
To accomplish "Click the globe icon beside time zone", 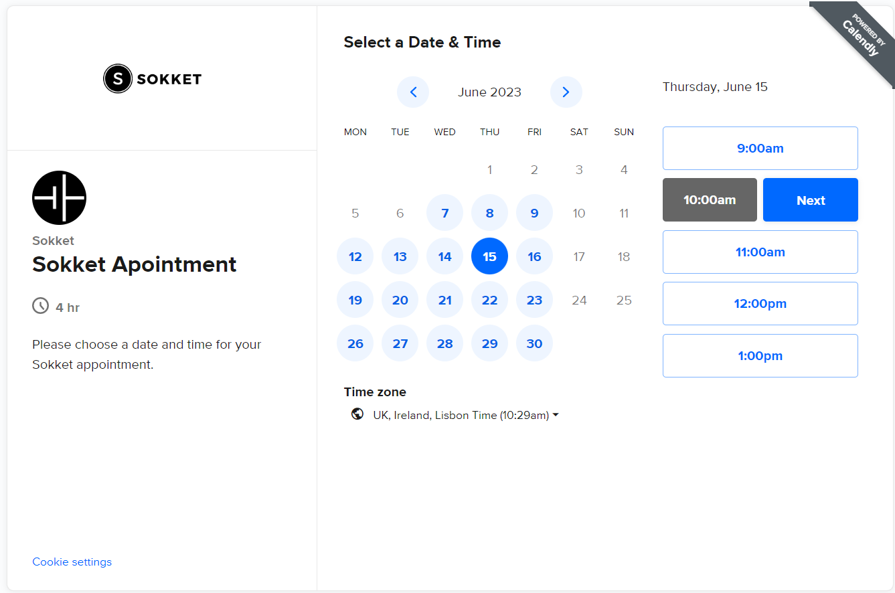I will (357, 414).
